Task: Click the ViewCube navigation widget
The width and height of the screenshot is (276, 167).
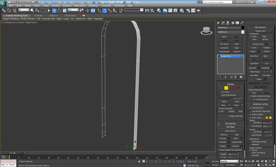Action: click(206, 31)
